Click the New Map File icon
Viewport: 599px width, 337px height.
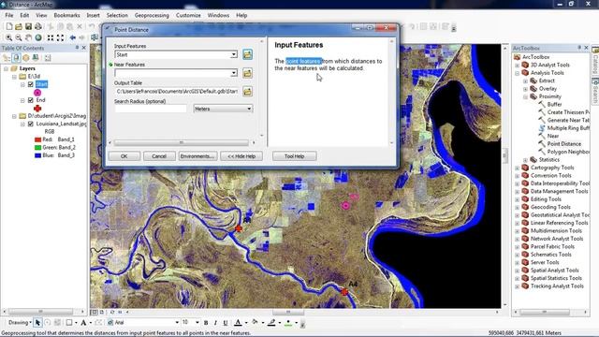pos(8,26)
